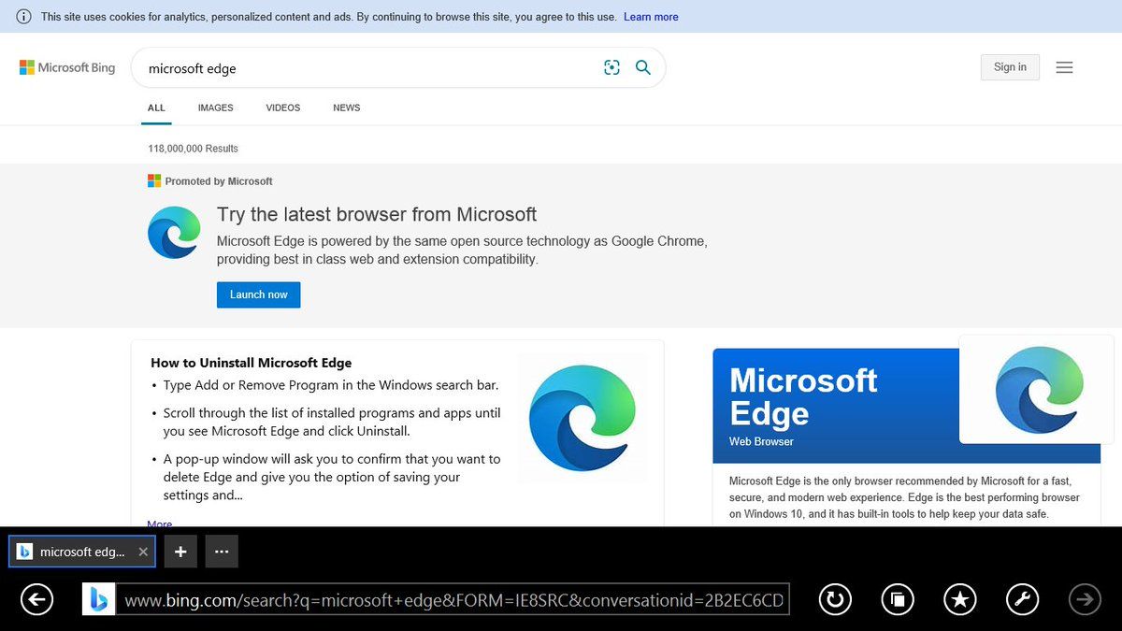Viewport: 1122px width, 631px height.
Task: Open the page tools wrench icon
Action: click(x=1022, y=600)
